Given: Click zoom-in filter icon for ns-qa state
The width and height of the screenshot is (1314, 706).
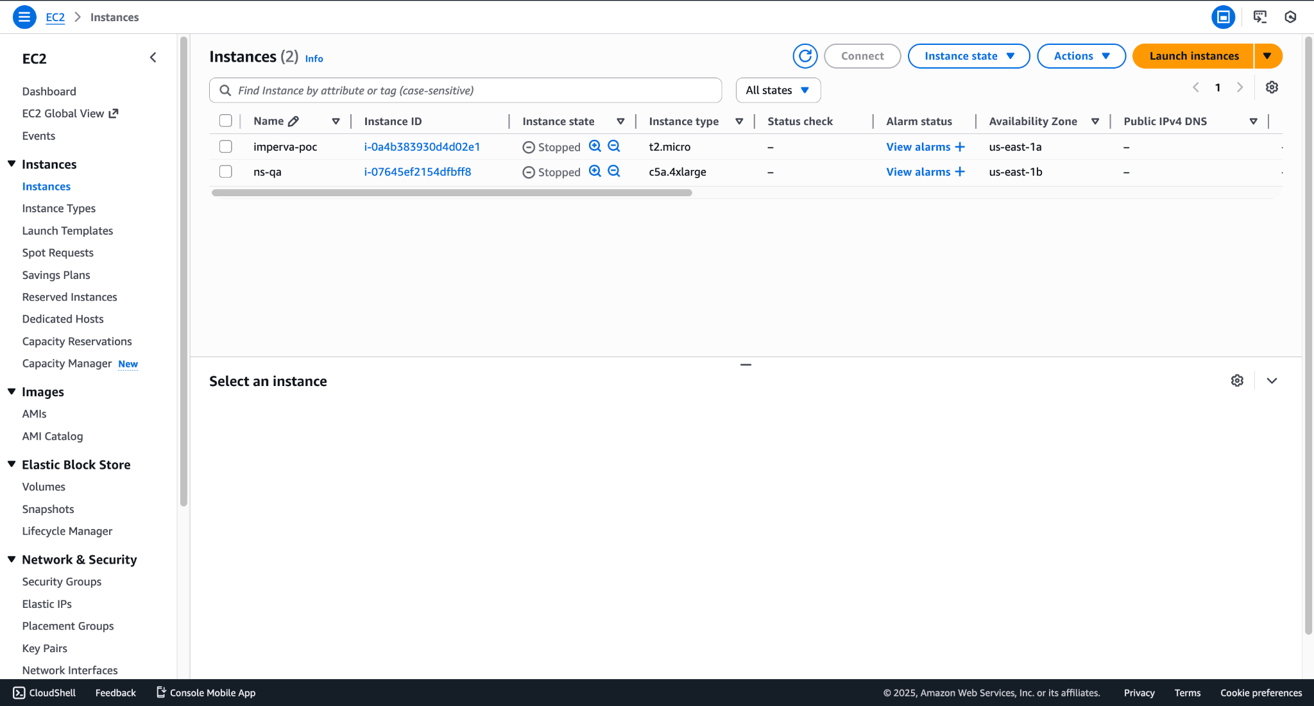Looking at the screenshot, I should click(x=595, y=171).
